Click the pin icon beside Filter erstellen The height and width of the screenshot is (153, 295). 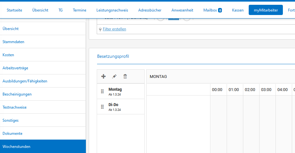click(100, 29)
